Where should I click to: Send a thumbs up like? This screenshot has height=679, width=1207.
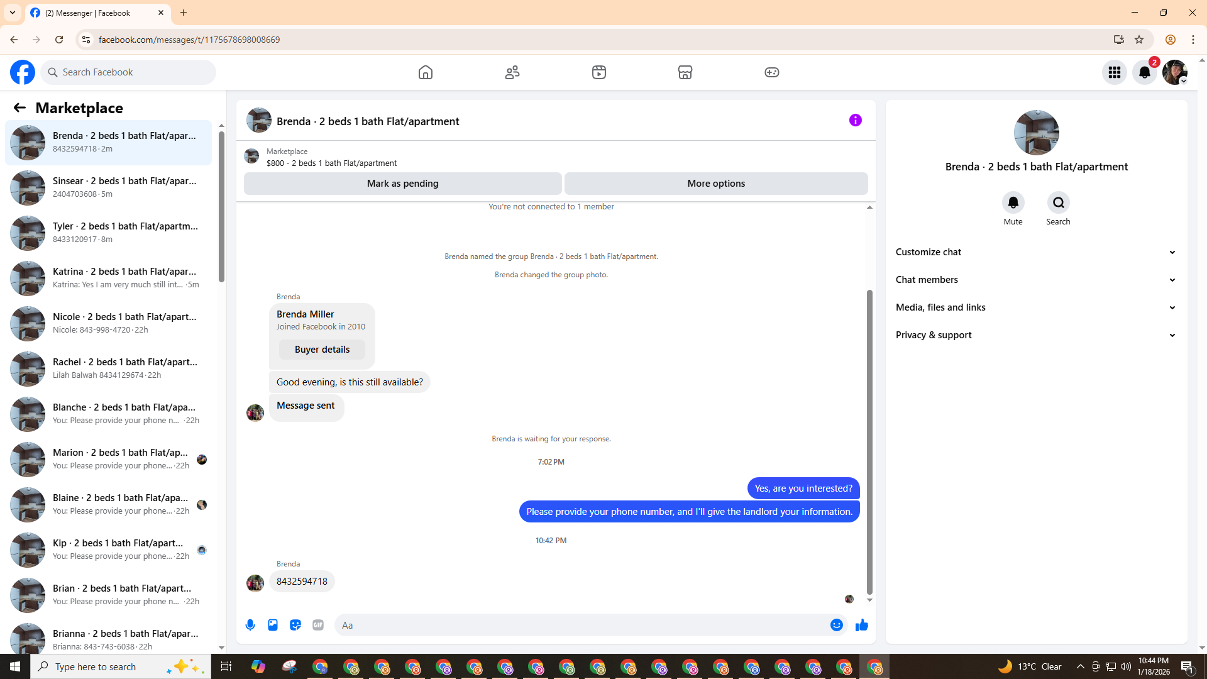pos(861,625)
